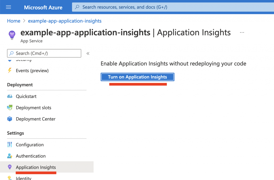Open Deployment slots in the sidebar
Screen dimensions: 274x180
[x=33, y=108]
